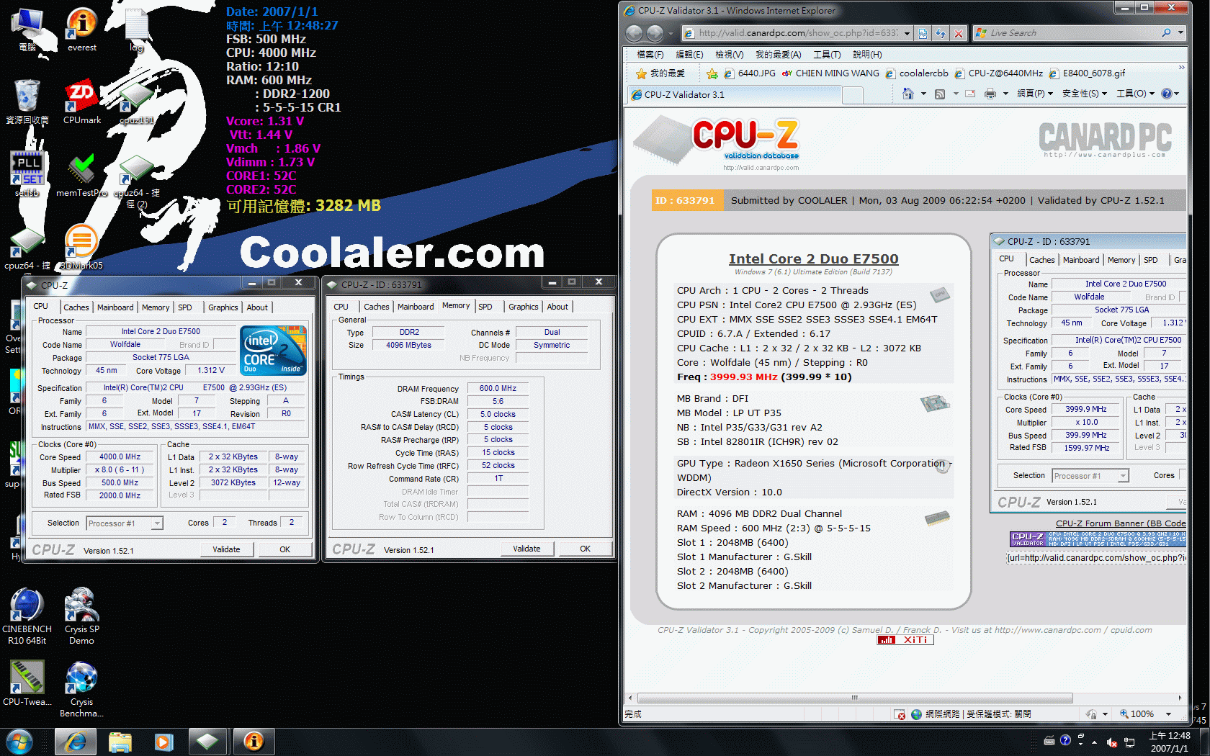Open the coolalercbb favorites link
The height and width of the screenshot is (756, 1210).
pyautogui.click(x=916, y=73)
